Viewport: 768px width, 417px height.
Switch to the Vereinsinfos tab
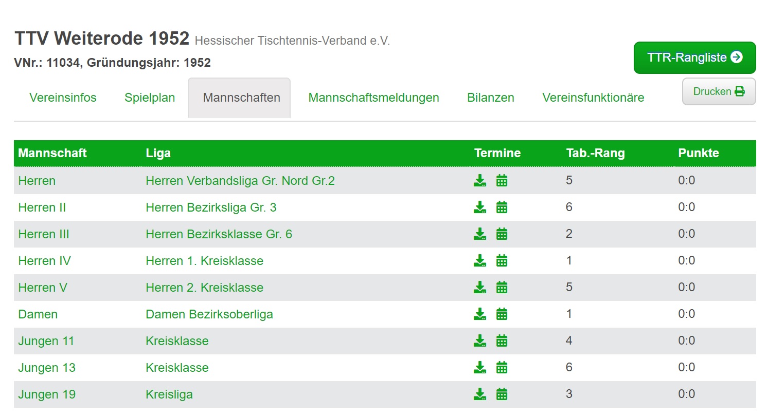63,98
